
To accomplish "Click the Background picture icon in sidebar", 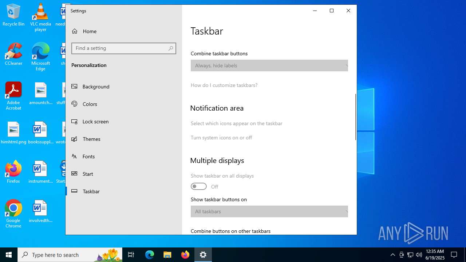I will (x=74, y=87).
